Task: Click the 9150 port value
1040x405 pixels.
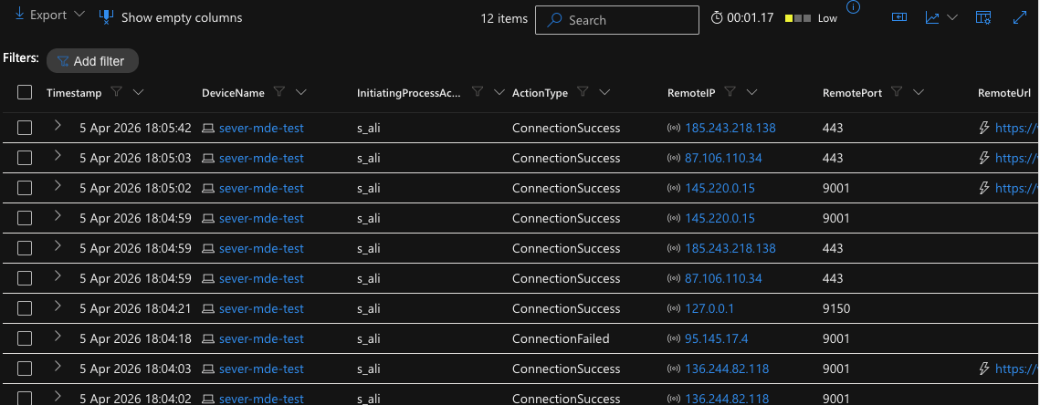Action: [x=836, y=308]
